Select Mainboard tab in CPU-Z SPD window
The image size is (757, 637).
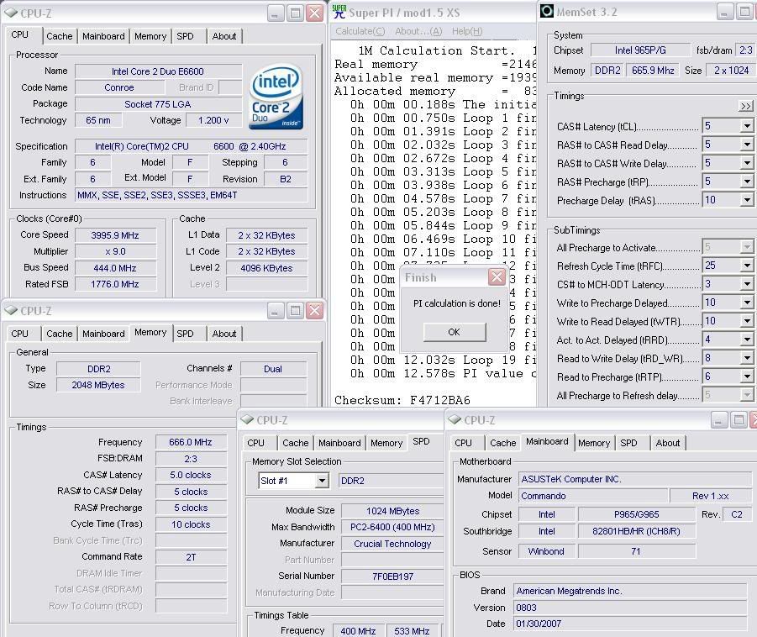point(339,443)
